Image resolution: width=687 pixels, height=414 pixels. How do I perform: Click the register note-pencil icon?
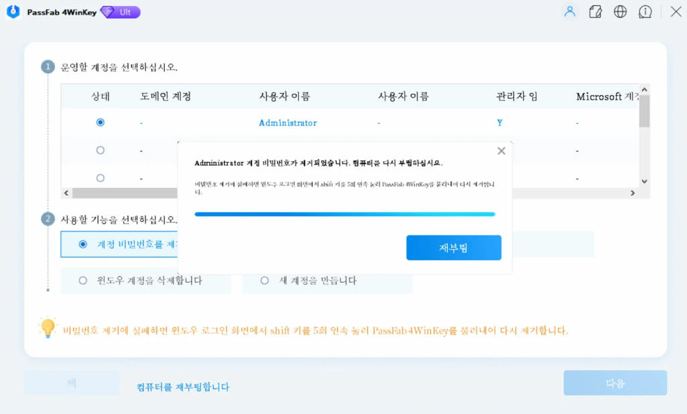point(595,12)
